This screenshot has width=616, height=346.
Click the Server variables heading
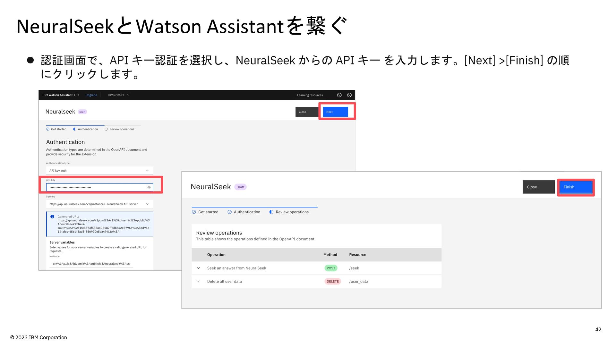pyautogui.click(x=62, y=243)
